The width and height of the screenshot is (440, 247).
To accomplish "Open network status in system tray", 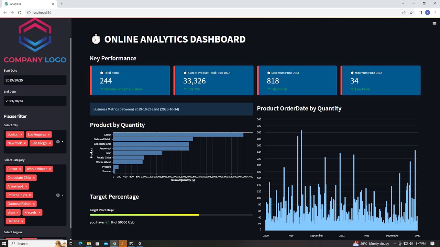I will (406, 244).
